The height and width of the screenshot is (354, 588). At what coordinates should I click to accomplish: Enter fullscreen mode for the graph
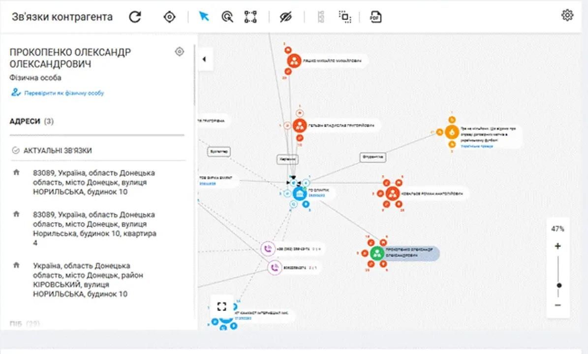221,307
